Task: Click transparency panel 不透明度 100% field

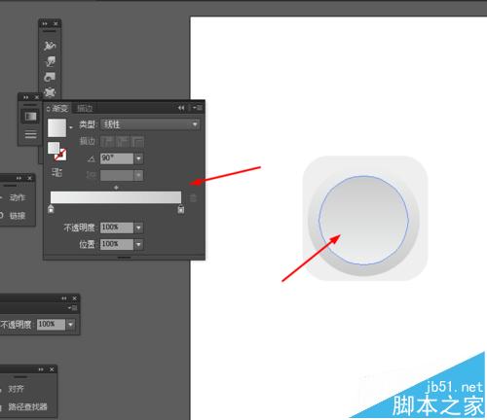Action: point(51,324)
